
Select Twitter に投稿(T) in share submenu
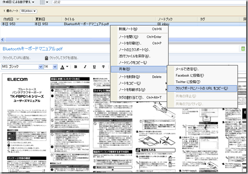(202, 82)
